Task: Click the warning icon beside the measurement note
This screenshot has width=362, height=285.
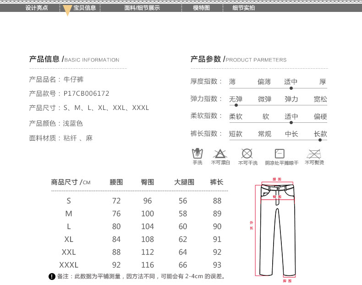Action: (x=52, y=276)
